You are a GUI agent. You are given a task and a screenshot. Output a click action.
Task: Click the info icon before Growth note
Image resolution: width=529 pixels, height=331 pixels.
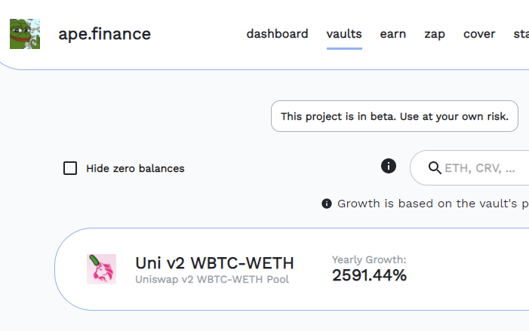tap(326, 204)
